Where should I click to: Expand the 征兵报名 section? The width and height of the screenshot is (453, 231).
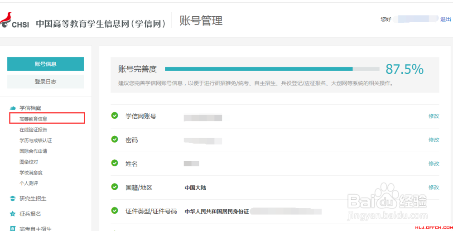30,214
